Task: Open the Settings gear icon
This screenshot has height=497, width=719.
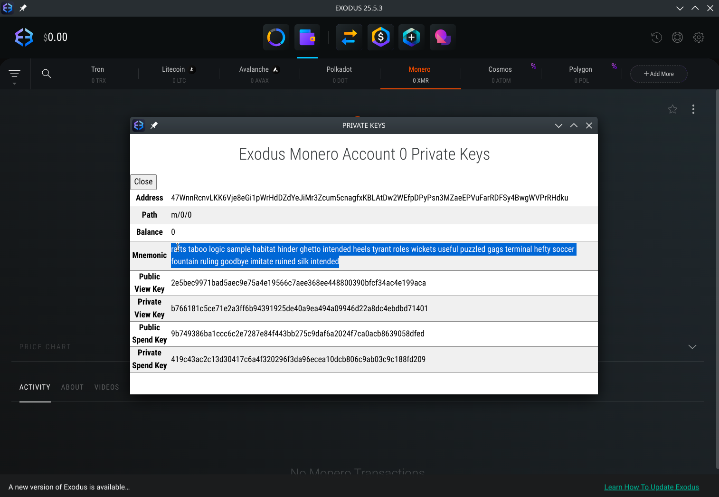Action: (x=699, y=37)
